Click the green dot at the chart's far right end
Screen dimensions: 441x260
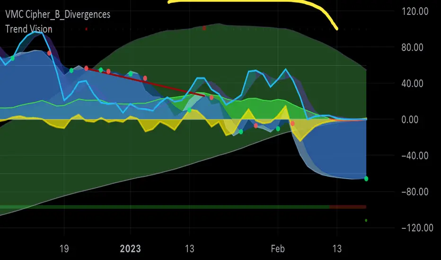(366, 179)
